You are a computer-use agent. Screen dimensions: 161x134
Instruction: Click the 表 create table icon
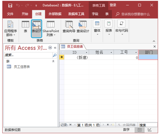click(25, 27)
